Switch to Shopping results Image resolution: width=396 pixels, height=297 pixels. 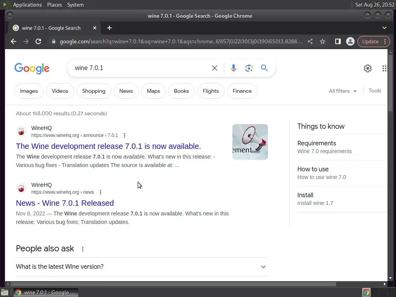pyautogui.click(x=94, y=91)
